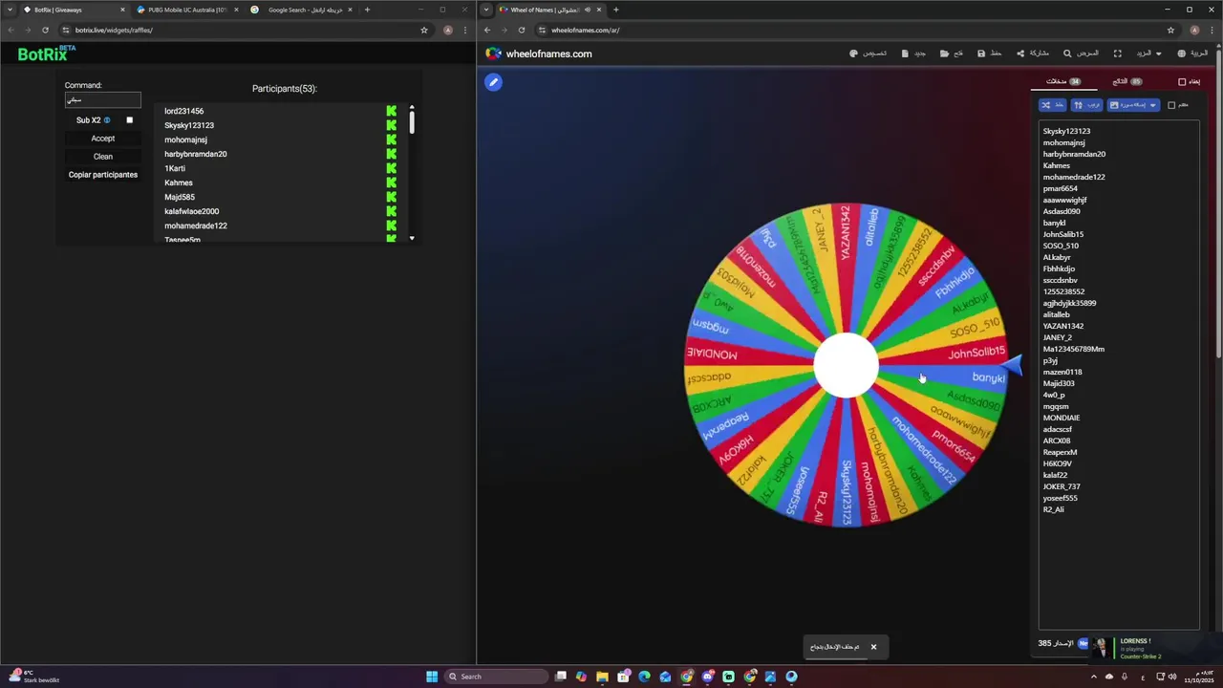Viewport: 1223px width, 688px height.
Task: Click the white center of the wheel to spin
Action: (846, 365)
